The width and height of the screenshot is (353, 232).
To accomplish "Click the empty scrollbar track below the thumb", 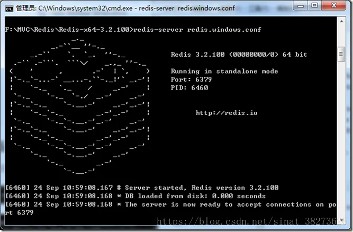I will (341, 139).
